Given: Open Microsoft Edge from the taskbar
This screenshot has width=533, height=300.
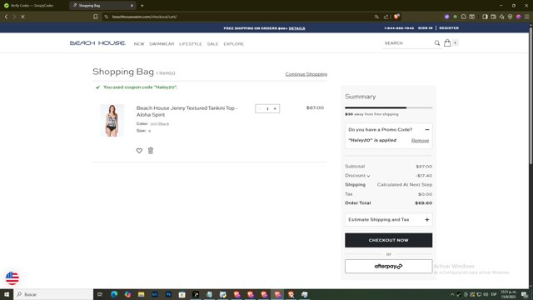Looking at the screenshot, I should pyautogui.click(x=114, y=294).
